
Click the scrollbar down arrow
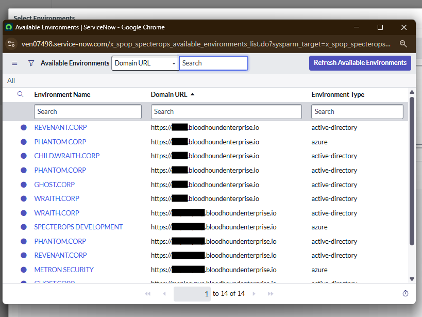(412, 279)
